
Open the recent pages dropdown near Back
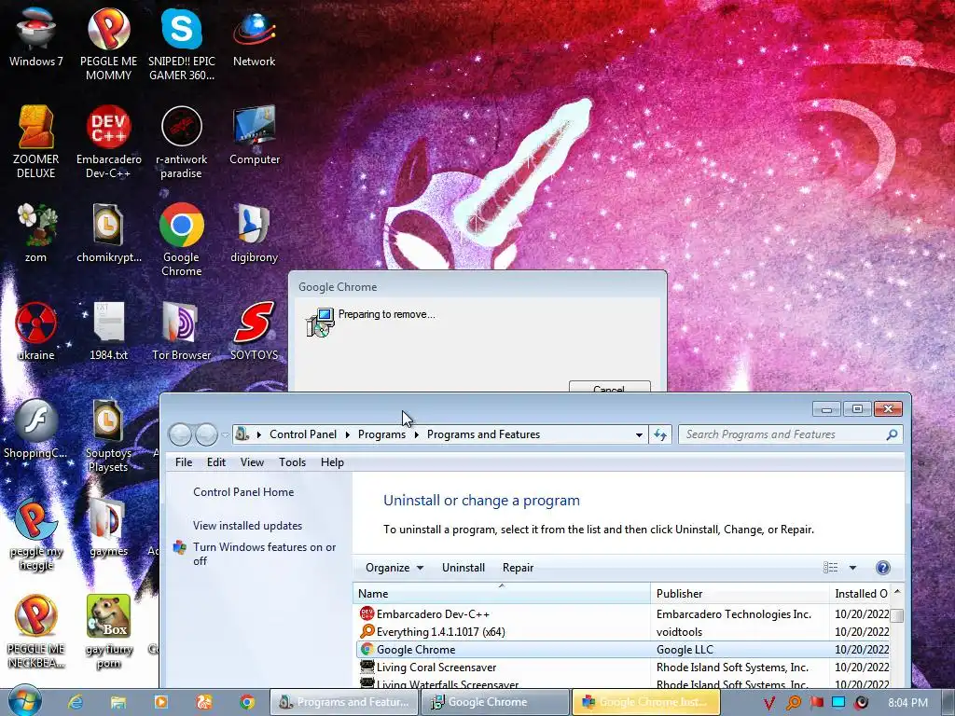click(225, 434)
